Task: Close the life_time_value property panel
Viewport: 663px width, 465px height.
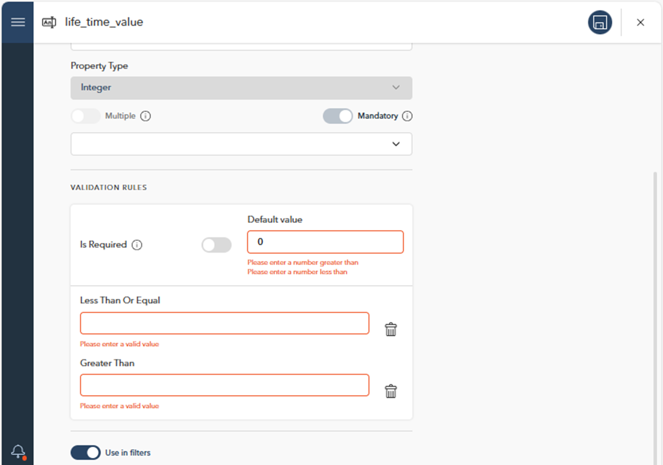Action: (640, 23)
